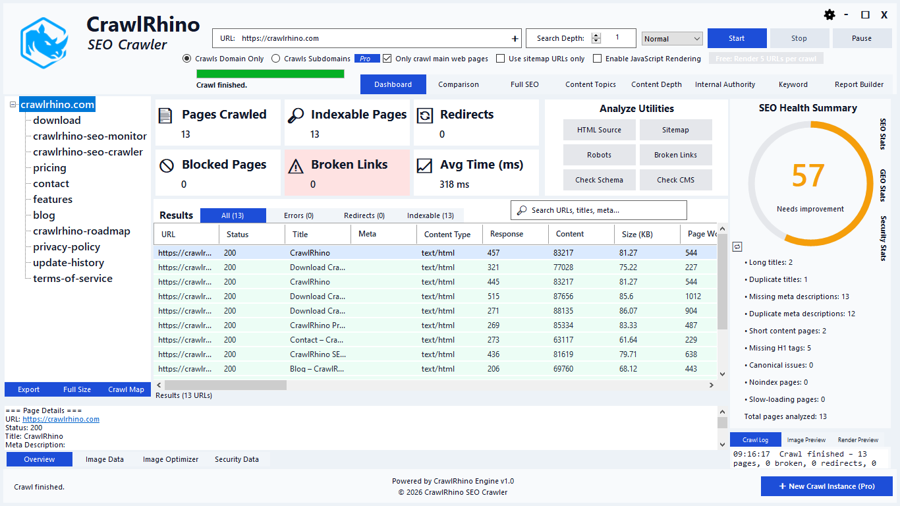Enable JavaScript Rendering
Image resolution: width=900 pixels, height=506 pixels.
597,59
